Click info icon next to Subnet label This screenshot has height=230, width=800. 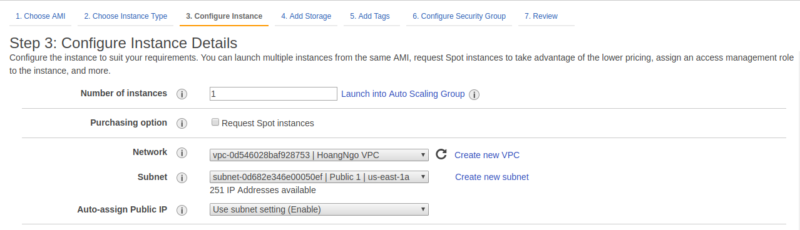coord(182,177)
